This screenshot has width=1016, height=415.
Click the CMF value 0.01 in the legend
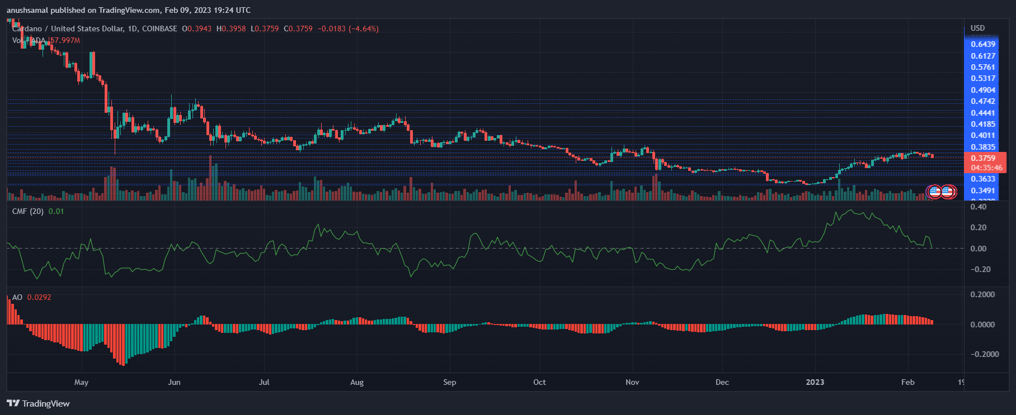[56, 211]
